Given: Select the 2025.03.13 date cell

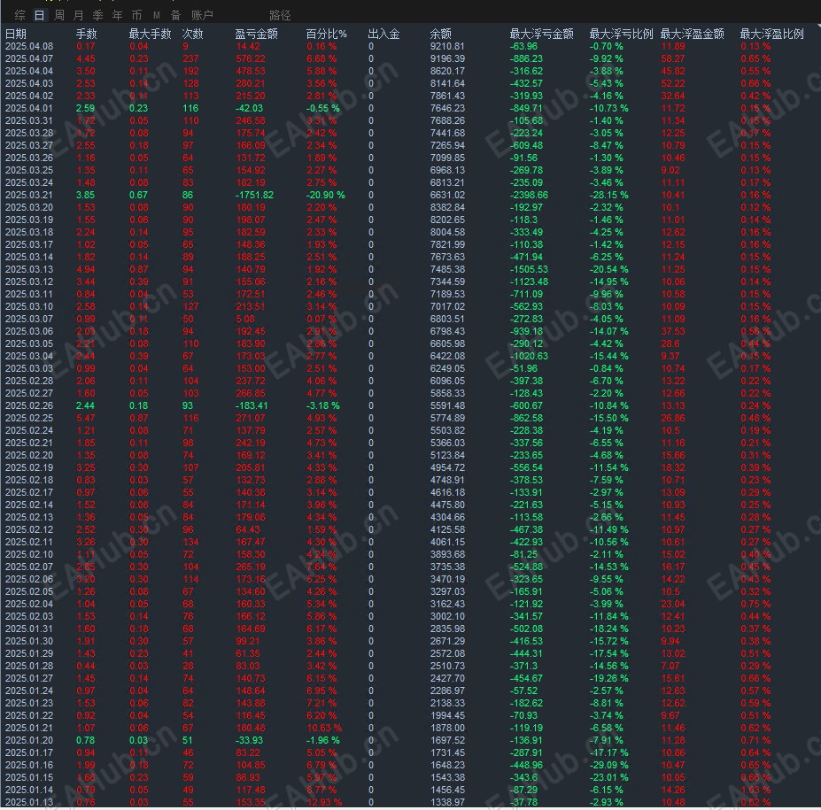Looking at the screenshot, I should click(x=29, y=269).
